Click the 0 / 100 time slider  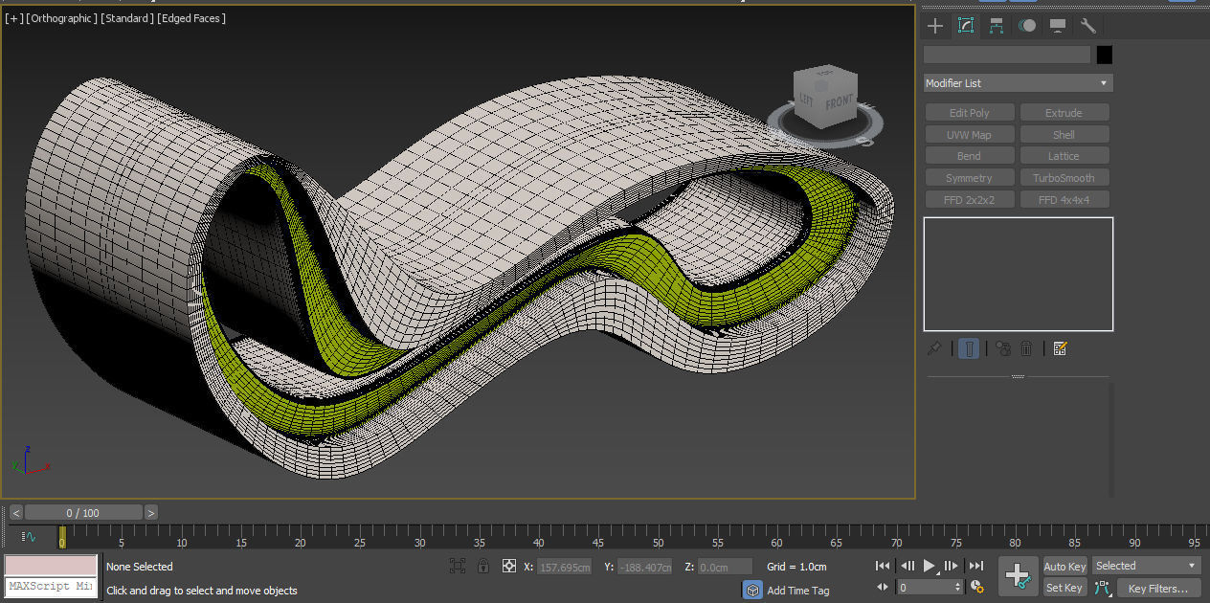(x=83, y=513)
